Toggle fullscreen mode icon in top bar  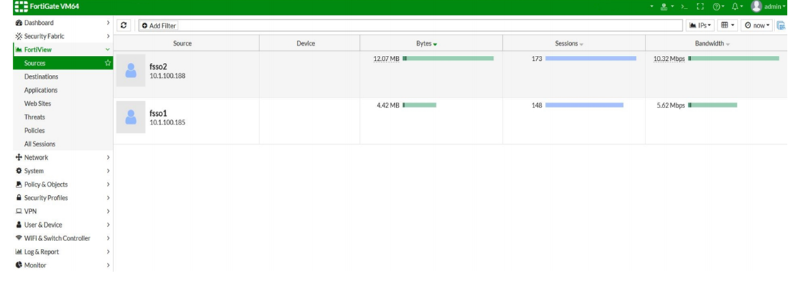699,6
